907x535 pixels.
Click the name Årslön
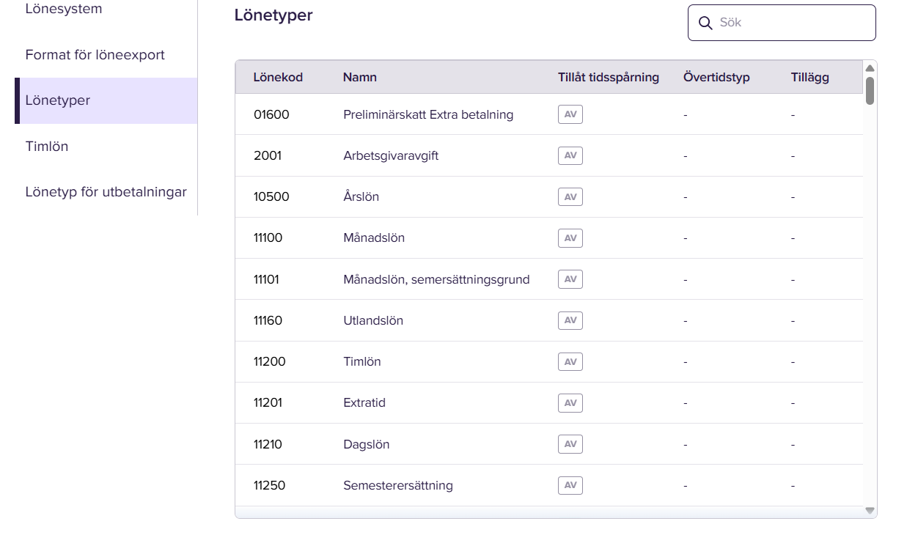361,197
